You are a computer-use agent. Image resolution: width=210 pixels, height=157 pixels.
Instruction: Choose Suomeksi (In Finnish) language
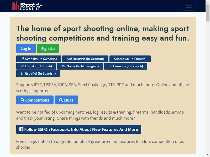tap(130, 59)
